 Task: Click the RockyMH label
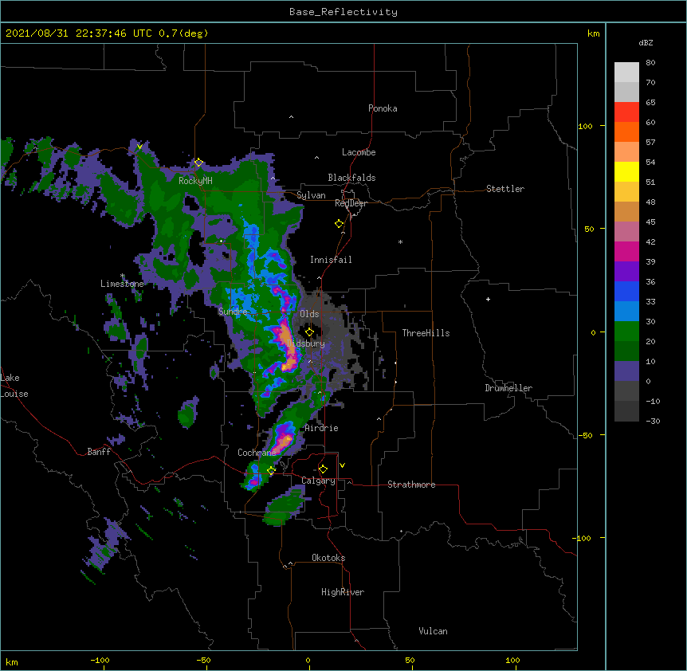point(195,180)
